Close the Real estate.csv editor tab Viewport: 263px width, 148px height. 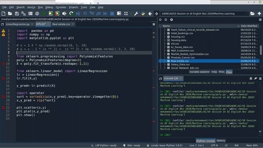tap(73, 24)
